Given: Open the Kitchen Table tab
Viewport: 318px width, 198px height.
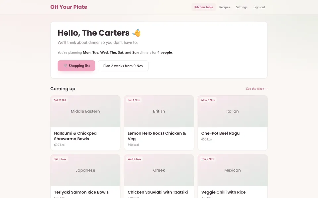Looking at the screenshot, I should click(204, 7).
